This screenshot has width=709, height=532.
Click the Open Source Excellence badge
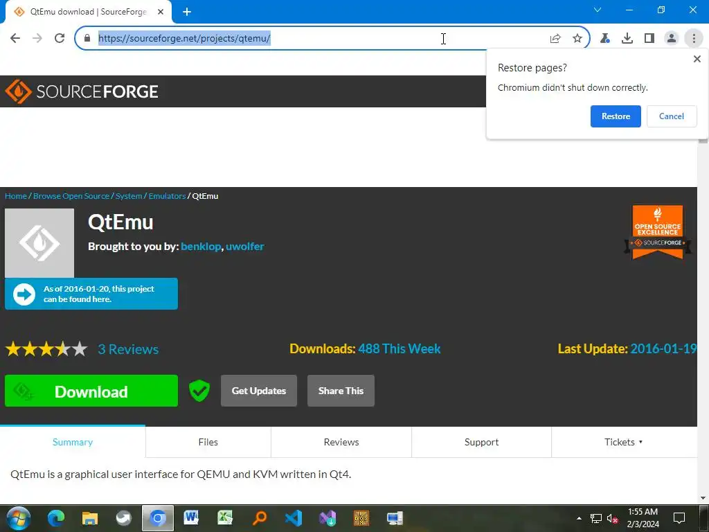click(658, 232)
